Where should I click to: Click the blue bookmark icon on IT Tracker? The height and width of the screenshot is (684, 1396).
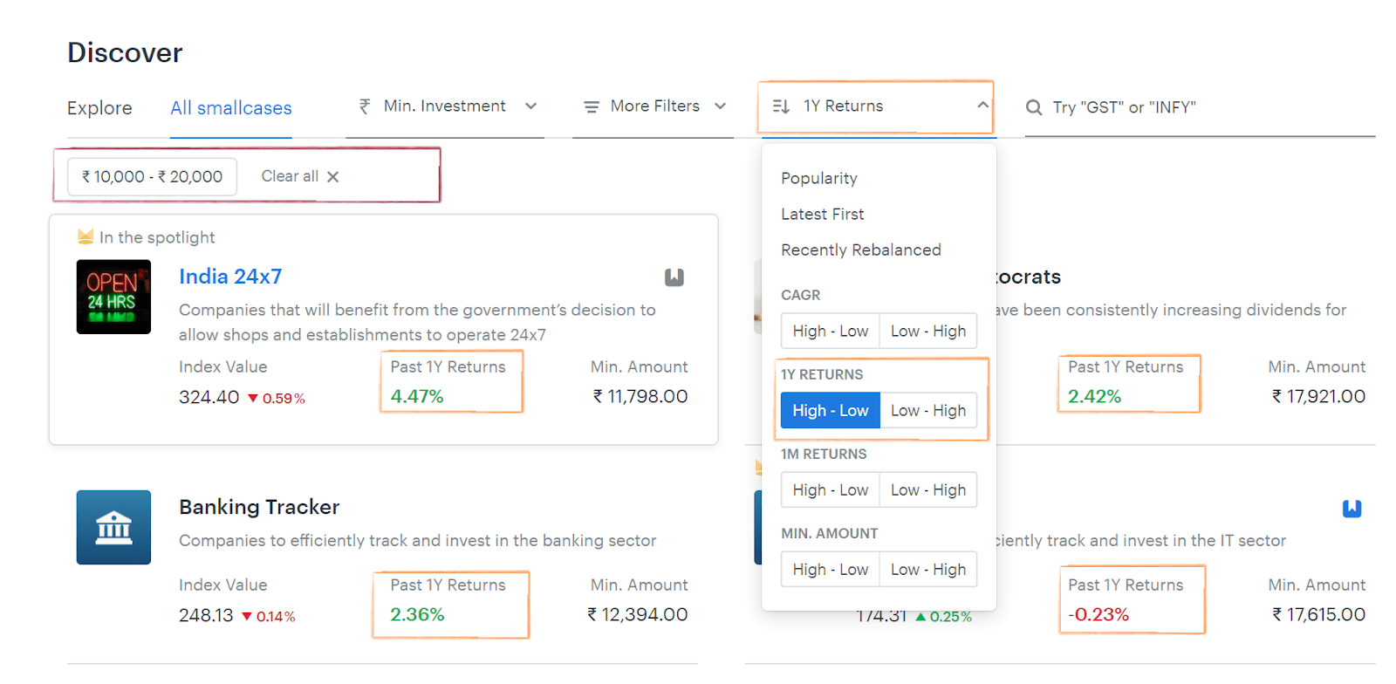point(1352,509)
